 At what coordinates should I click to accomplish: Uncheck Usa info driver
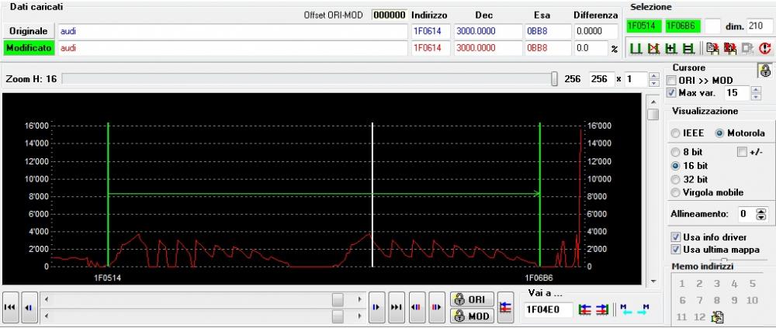pyautogui.click(x=674, y=237)
